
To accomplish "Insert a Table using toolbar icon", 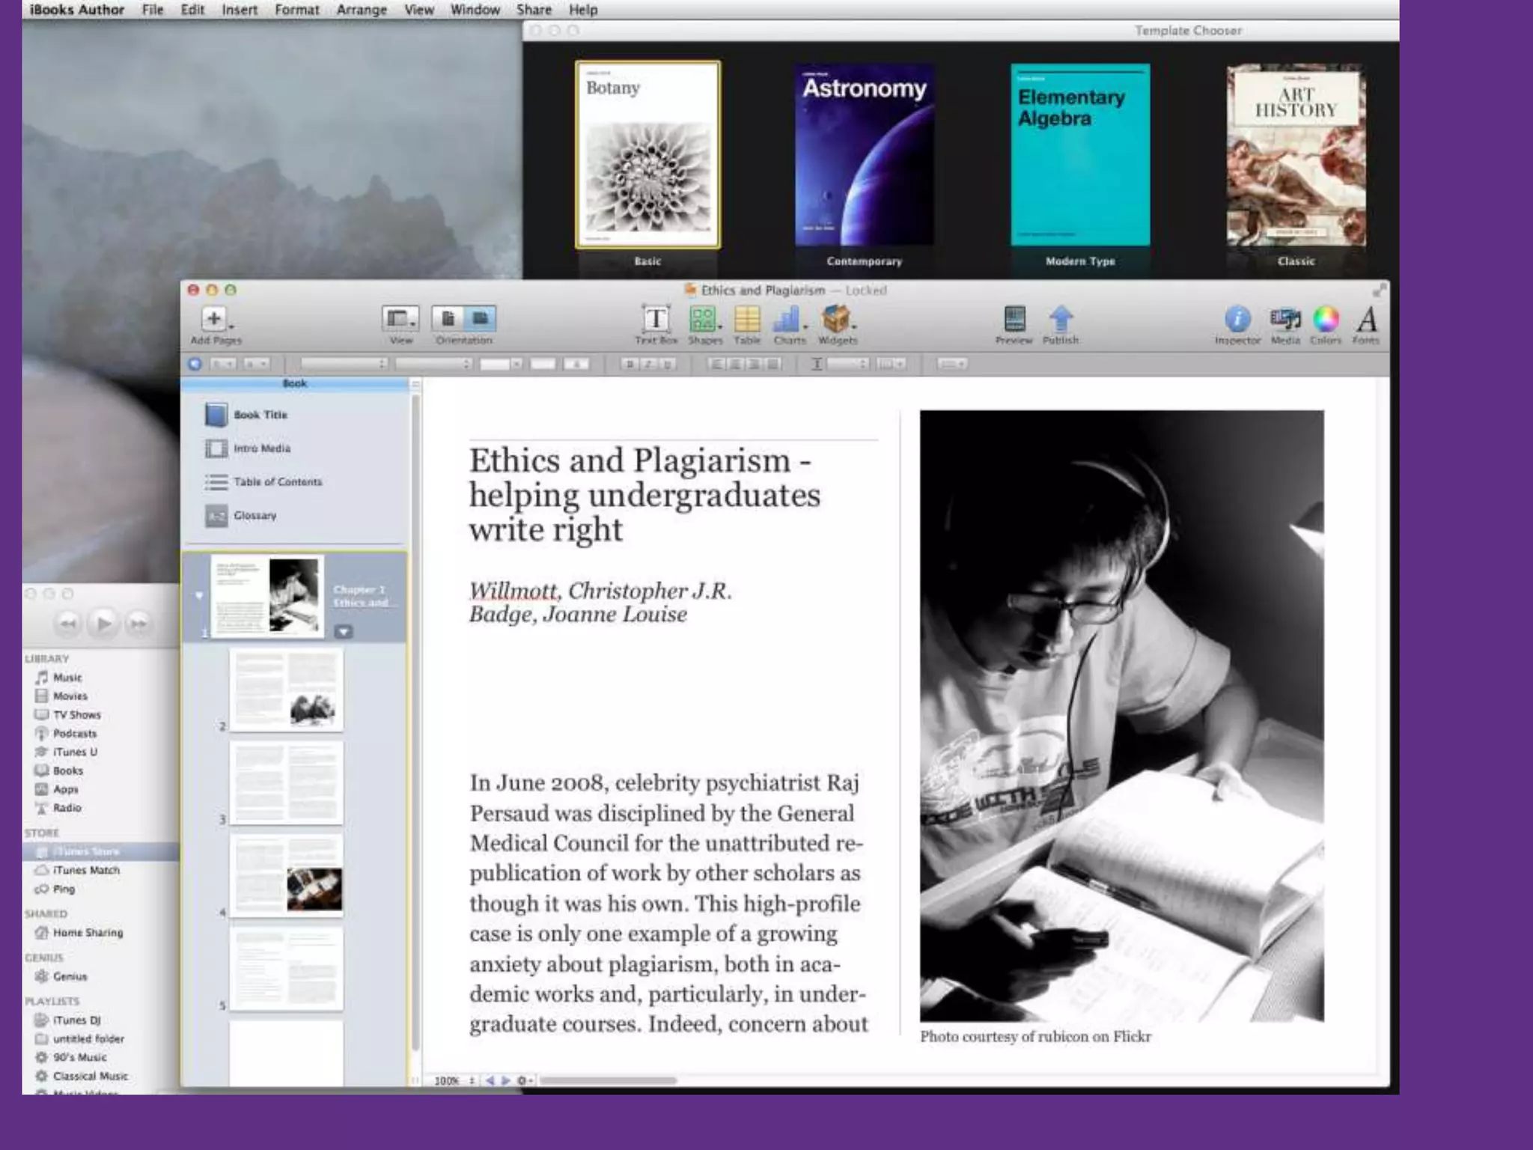I will [747, 320].
